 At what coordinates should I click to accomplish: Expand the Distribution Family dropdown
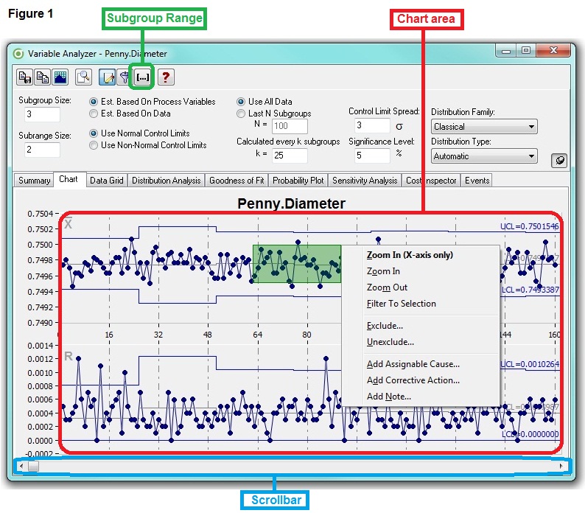point(484,127)
